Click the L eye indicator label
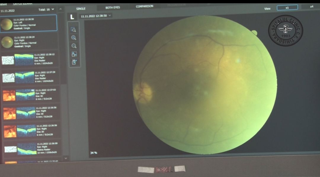This screenshot has height=177, width=320. click(x=72, y=17)
